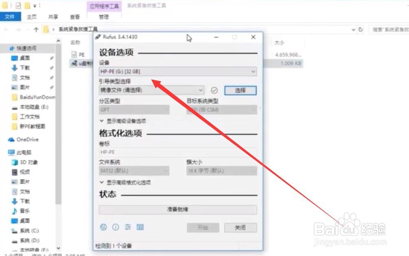Click the 准备就绪 status progress bar
The width and height of the screenshot is (409, 256).
(178, 209)
